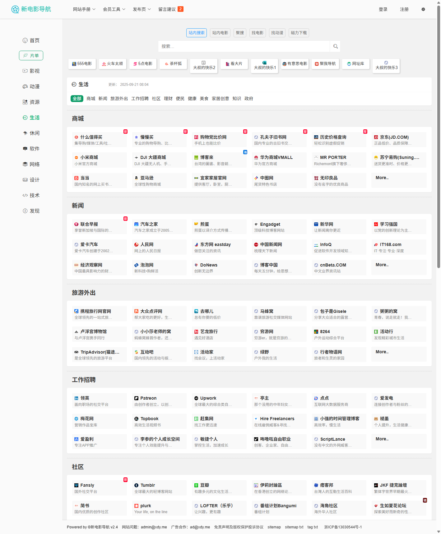Open 动漫 in the sidebar
The height and width of the screenshot is (534, 441).
(31, 86)
